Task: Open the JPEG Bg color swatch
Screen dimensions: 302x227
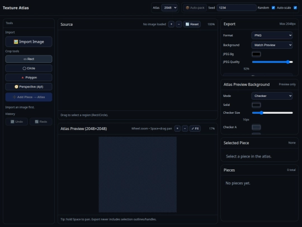Action: [256, 54]
